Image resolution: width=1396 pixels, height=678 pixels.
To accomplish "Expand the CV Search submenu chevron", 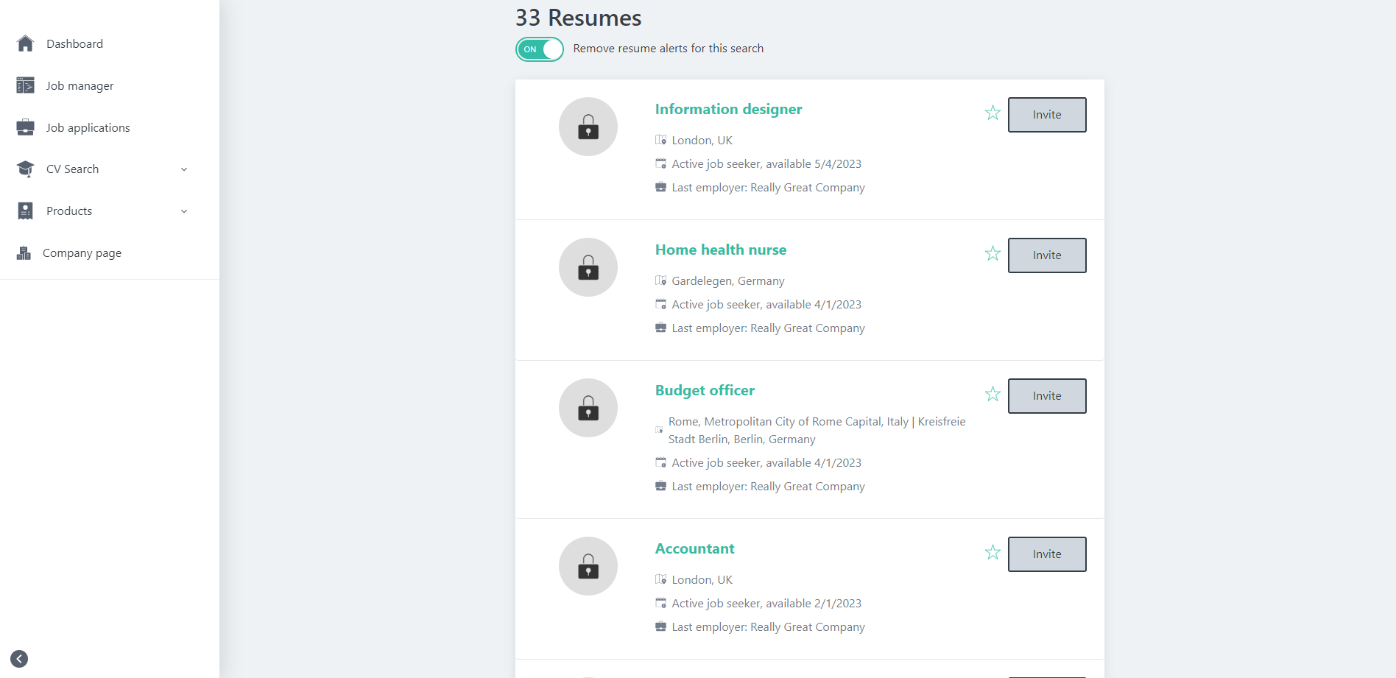I will click(184, 169).
